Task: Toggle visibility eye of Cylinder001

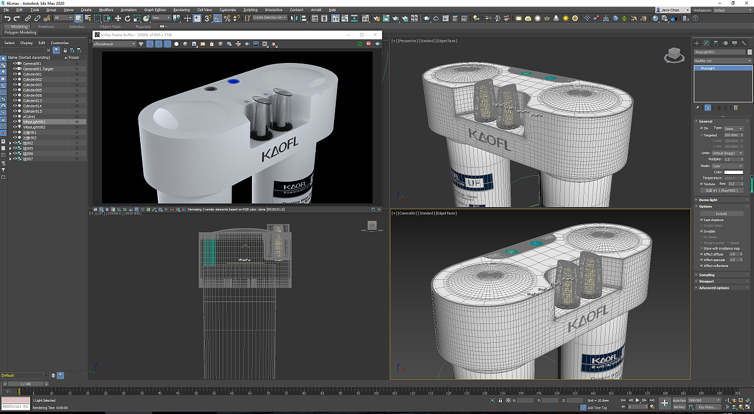Action: point(15,74)
